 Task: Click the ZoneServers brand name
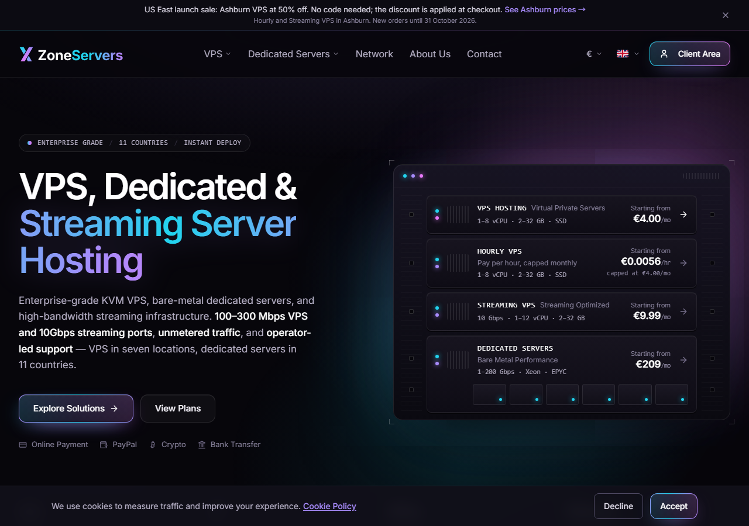click(x=80, y=56)
